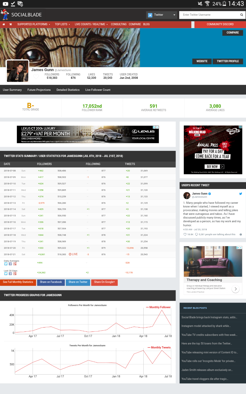Share Last 30 Days on Twitter icon
Image resolution: width=246 pixels, height=394 pixels.
[6, 274]
